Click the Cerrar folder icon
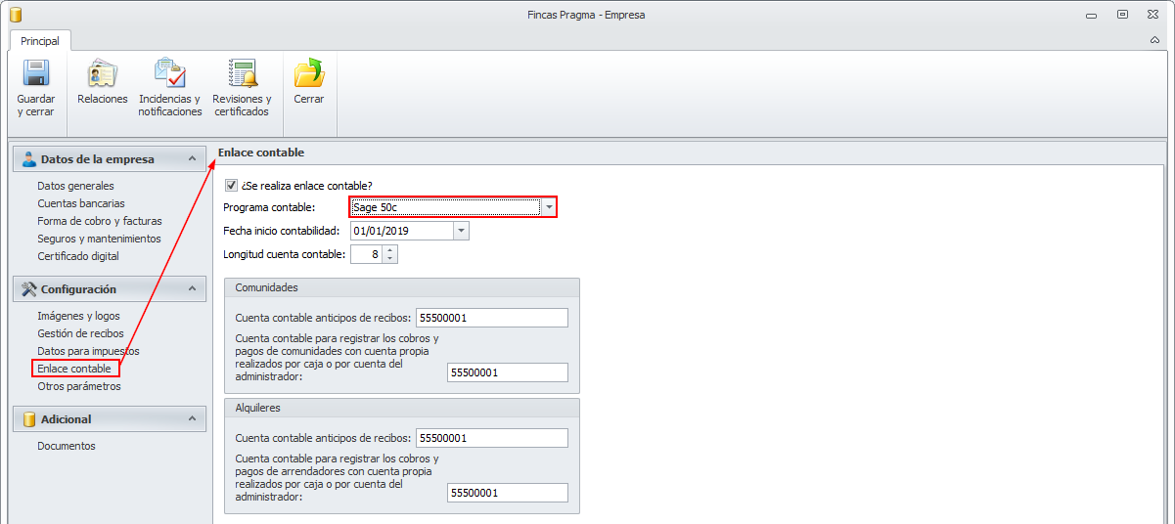 click(309, 73)
